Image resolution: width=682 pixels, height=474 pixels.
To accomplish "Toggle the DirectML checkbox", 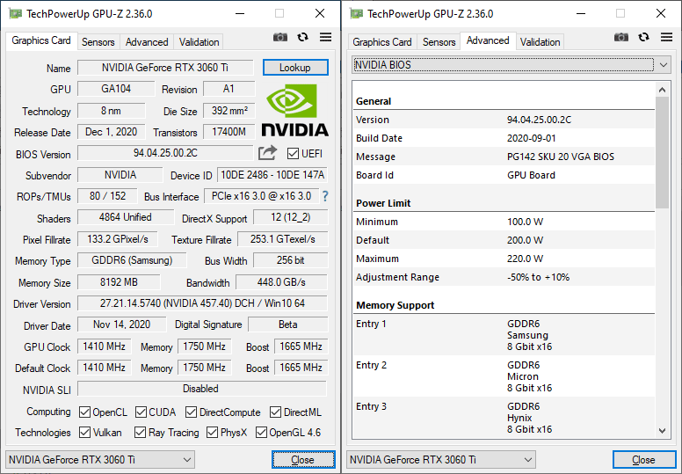I will [275, 412].
